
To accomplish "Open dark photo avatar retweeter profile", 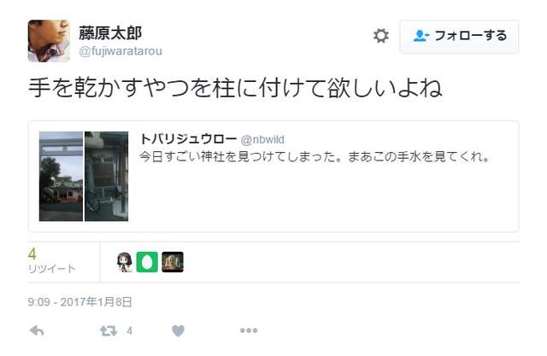I will click(x=173, y=262).
